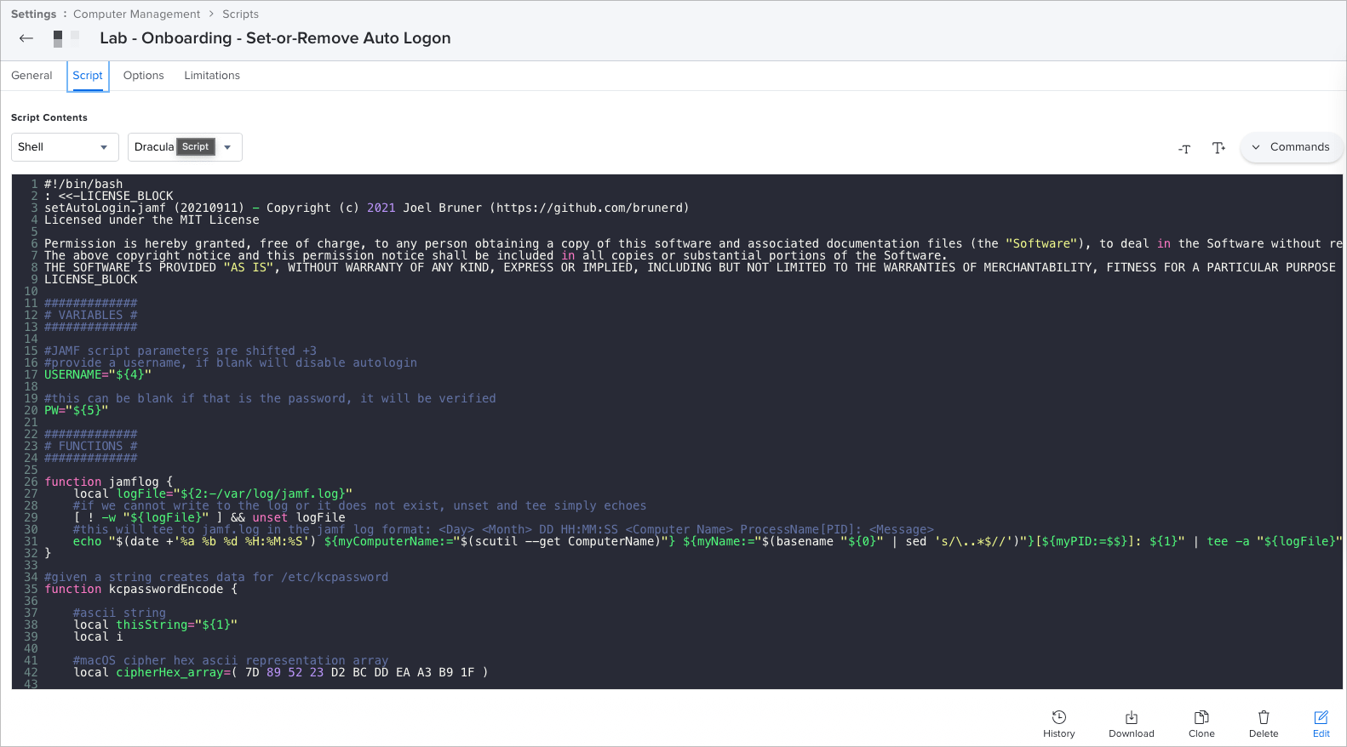Click the script type icon beside title

click(x=66, y=38)
